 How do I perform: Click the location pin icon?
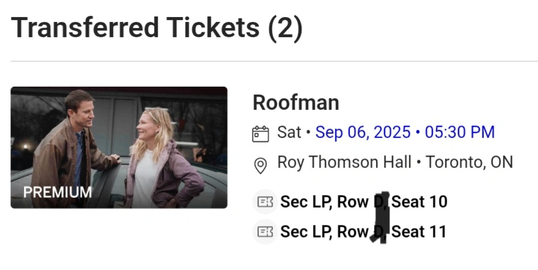point(260,164)
